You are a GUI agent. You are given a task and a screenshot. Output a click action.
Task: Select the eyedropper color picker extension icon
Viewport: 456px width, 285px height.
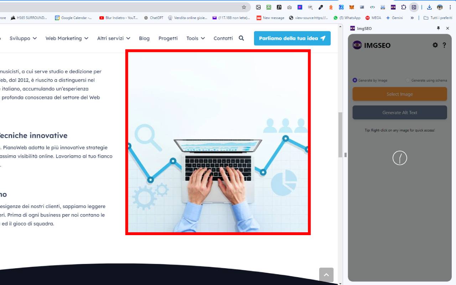click(x=320, y=7)
